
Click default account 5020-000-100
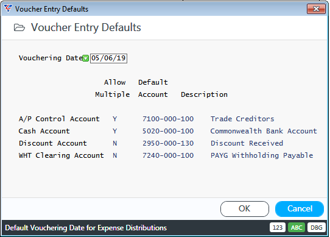tap(168, 131)
